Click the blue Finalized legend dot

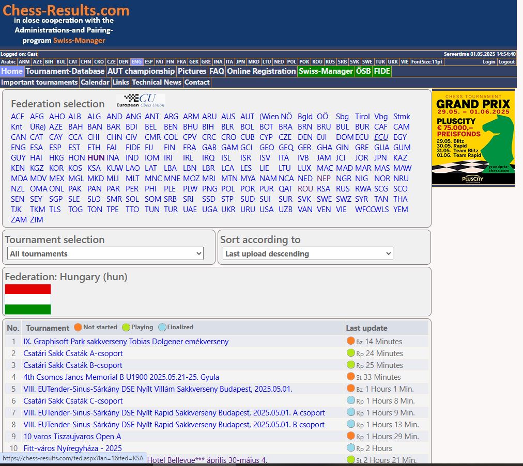point(162,327)
